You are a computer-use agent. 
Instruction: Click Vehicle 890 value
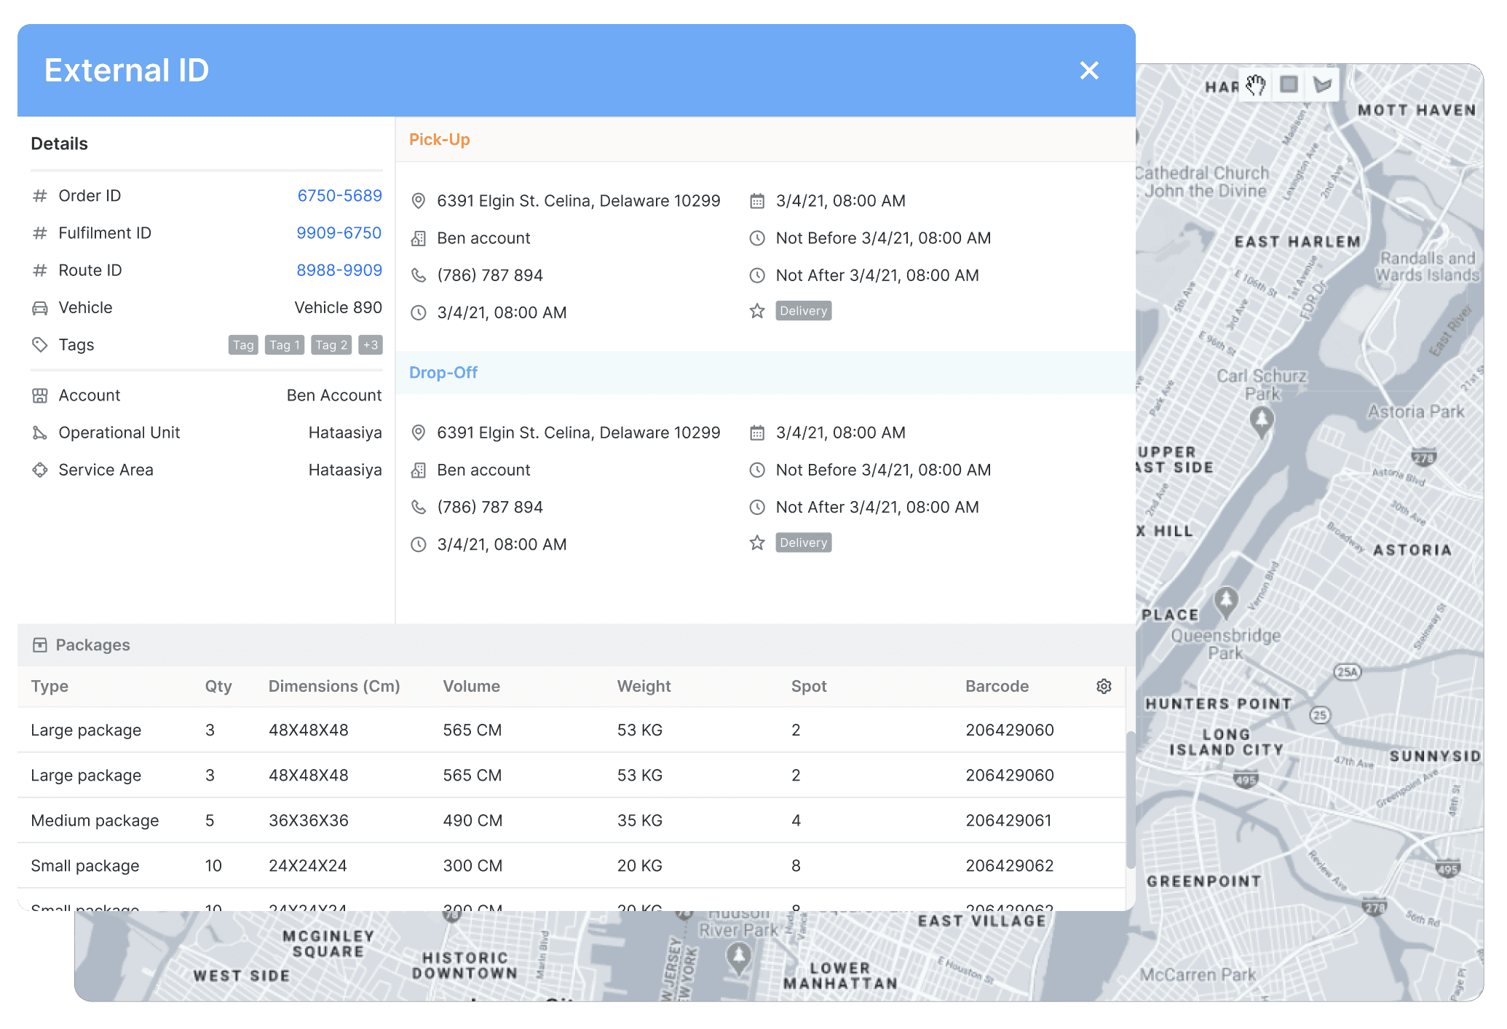(x=338, y=308)
